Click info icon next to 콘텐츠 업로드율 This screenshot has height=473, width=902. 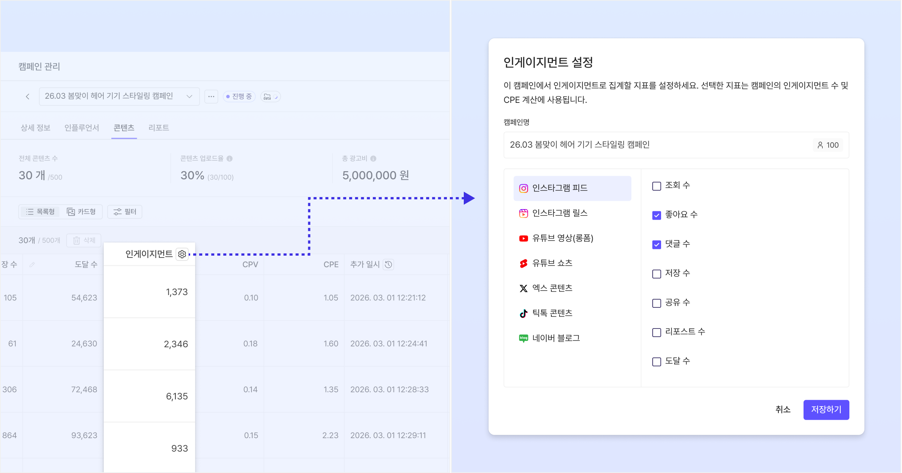tap(230, 158)
